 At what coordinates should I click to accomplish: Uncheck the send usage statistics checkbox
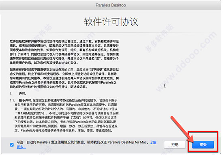click(12, 145)
